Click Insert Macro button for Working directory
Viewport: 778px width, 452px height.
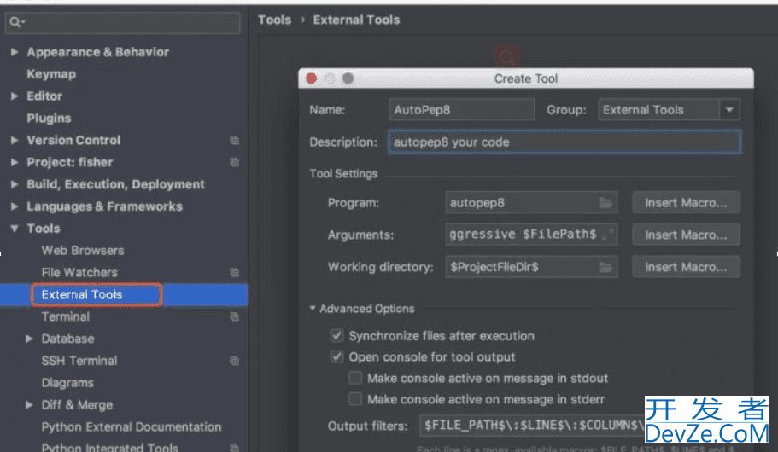click(686, 267)
